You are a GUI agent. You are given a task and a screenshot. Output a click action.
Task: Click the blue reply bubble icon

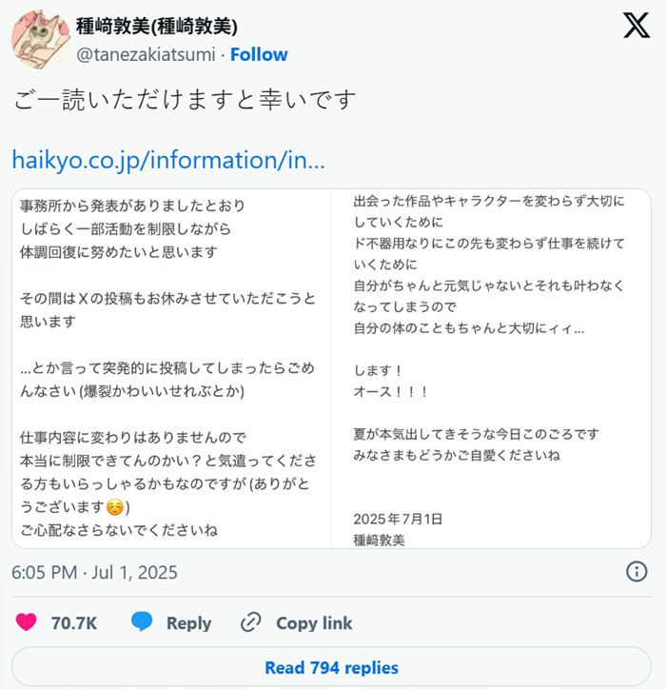click(142, 621)
